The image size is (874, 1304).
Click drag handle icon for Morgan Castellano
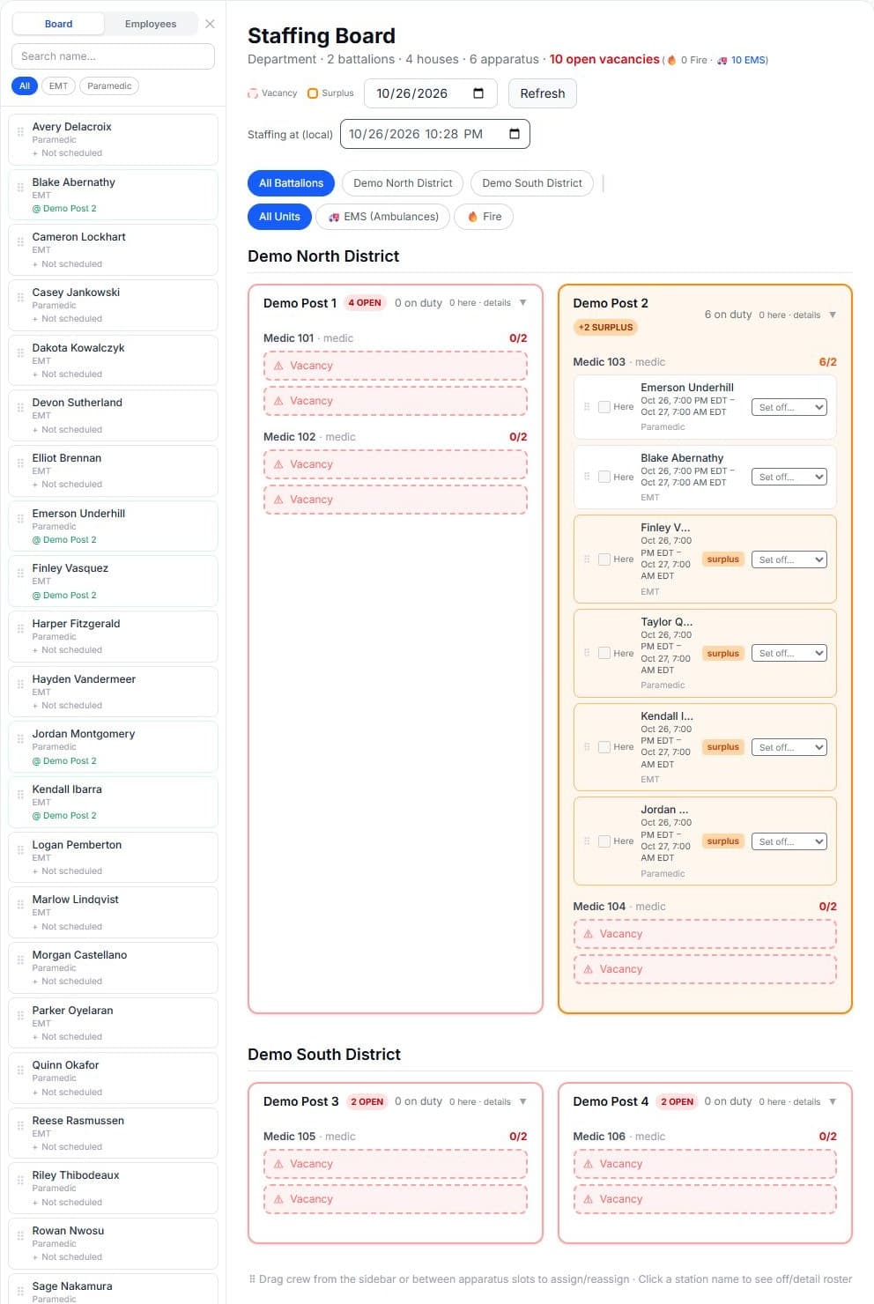[x=20, y=960]
